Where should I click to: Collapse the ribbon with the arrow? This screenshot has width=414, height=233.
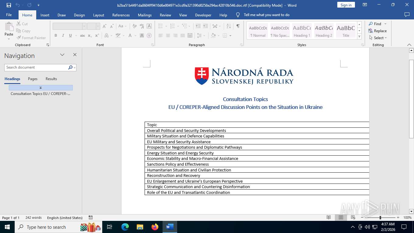point(409,45)
